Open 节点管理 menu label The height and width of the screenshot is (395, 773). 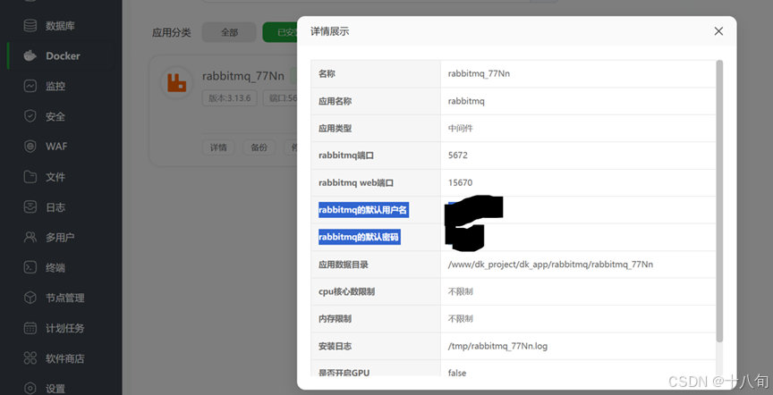[65, 298]
